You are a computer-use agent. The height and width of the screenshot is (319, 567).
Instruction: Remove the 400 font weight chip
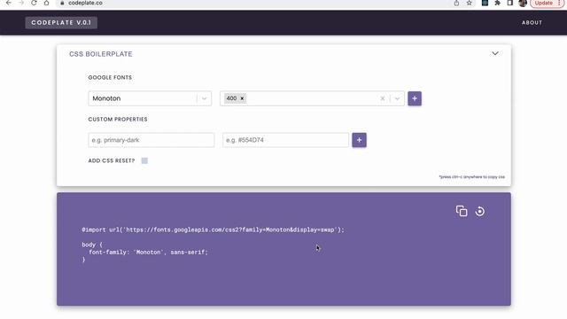(242, 98)
